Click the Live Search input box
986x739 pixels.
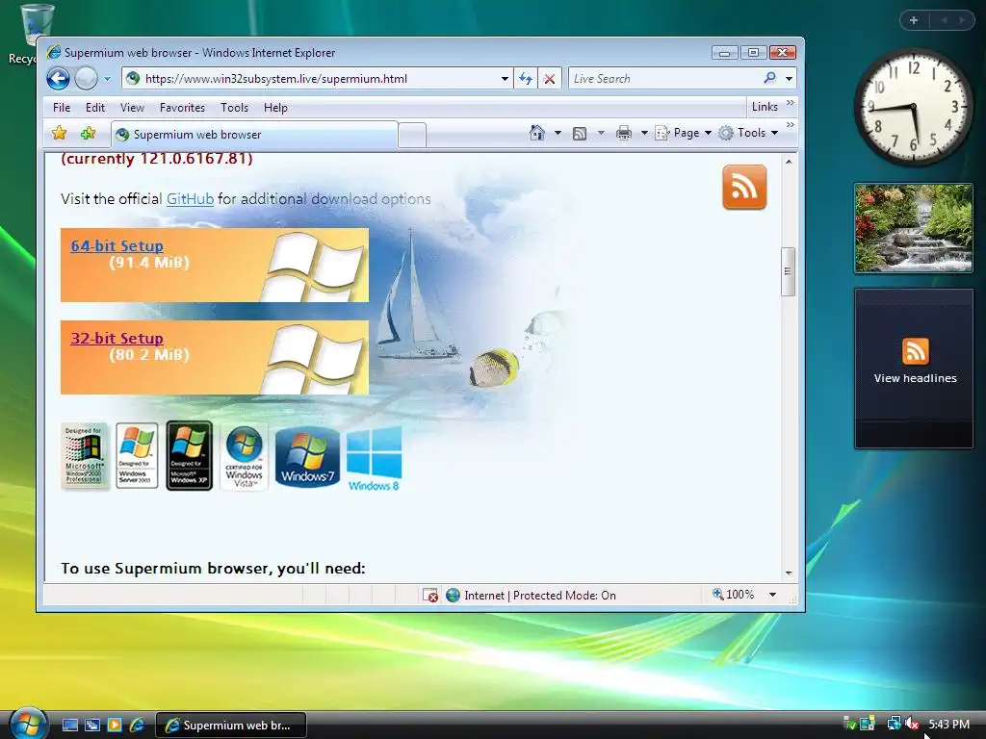click(663, 79)
